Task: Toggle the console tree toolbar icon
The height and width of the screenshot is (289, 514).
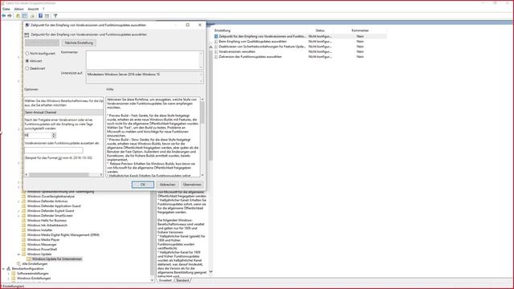Action: pos(25,16)
